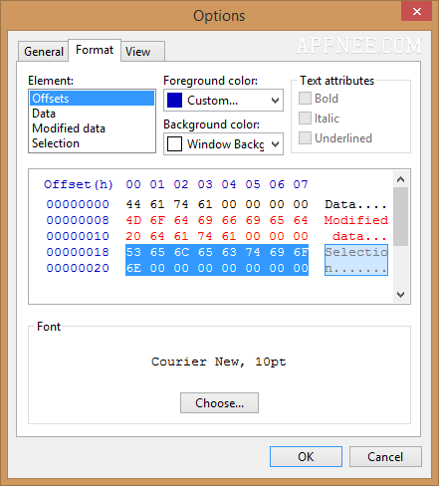Click the selected hex byte 53
This screenshot has height=486, width=439.
[133, 252]
